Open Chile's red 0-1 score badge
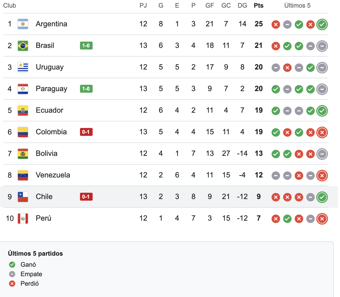The height and width of the screenshot is (297, 340). 86,197
